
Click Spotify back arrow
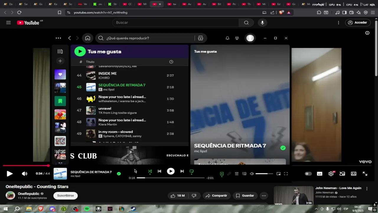[69, 38]
